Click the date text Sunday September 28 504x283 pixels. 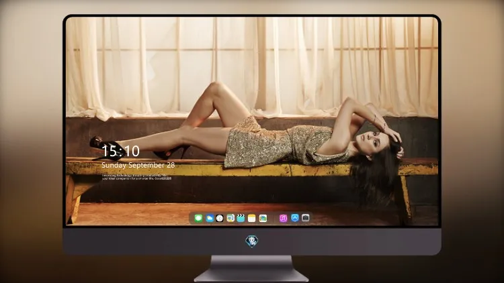(138, 165)
